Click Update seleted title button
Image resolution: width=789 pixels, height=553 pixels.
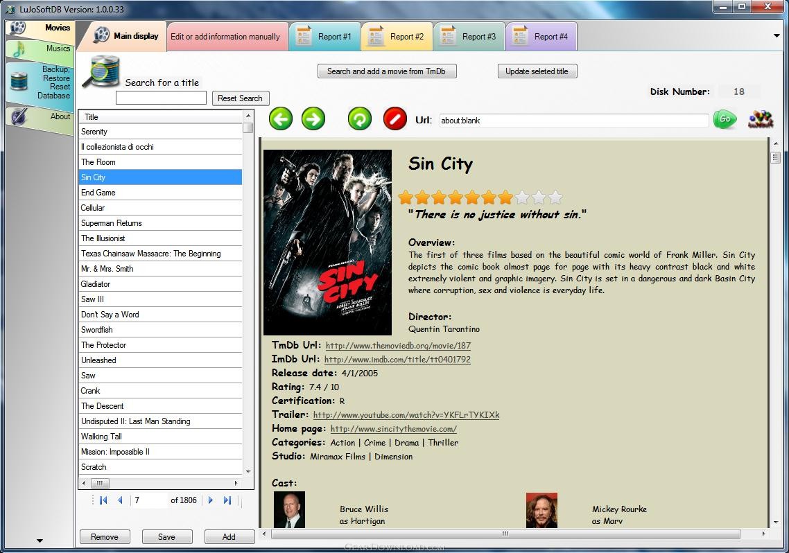[537, 71]
